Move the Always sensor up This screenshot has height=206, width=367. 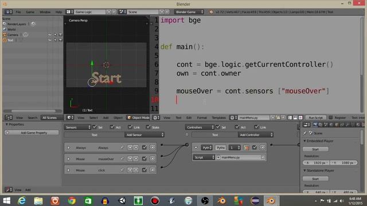click(130, 148)
